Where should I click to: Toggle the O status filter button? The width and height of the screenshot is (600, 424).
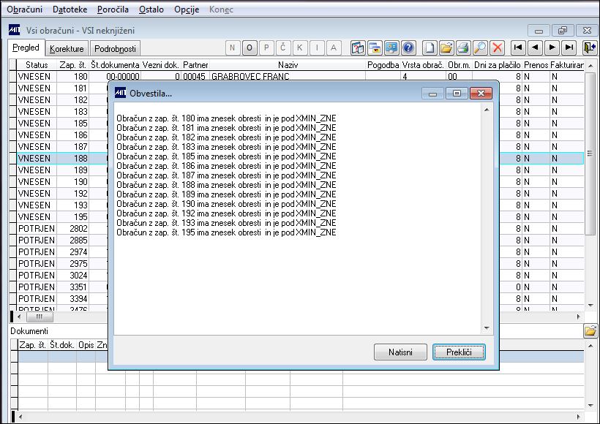250,48
